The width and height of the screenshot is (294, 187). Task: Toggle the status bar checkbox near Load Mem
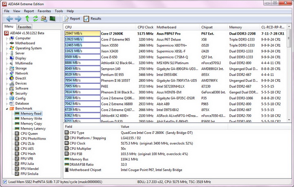click(5, 182)
